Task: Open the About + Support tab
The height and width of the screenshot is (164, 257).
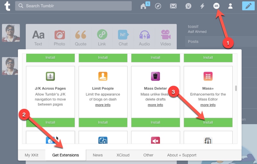Action: pyautogui.click(x=182, y=155)
